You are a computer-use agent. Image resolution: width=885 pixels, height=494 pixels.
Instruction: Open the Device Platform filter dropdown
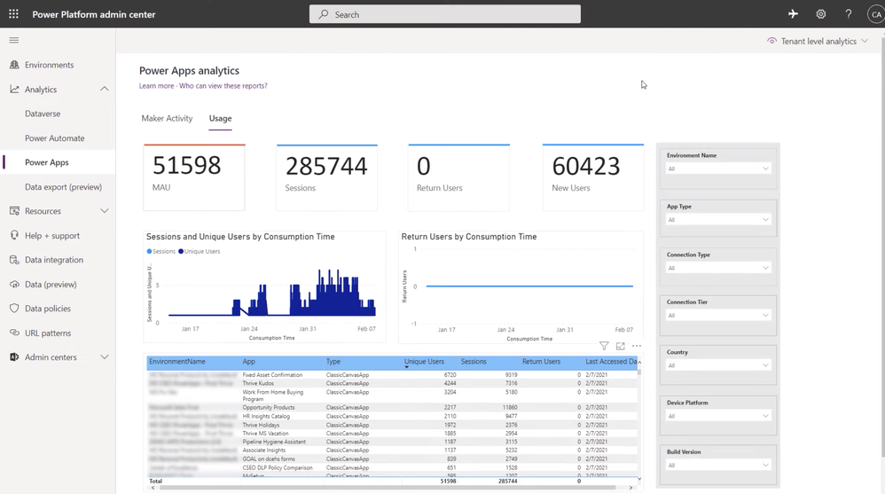(x=717, y=416)
